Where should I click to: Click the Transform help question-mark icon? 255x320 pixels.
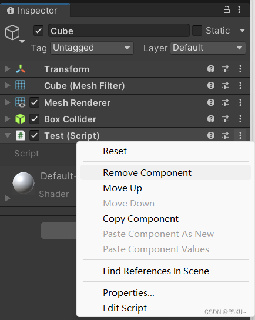pyautogui.click(x=211, y=69)
